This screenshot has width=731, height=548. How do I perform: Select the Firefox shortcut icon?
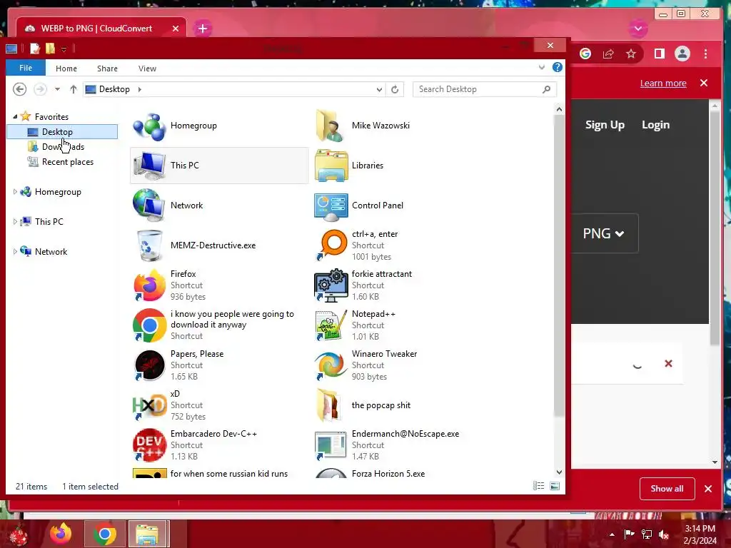click(x=149, y=285)
